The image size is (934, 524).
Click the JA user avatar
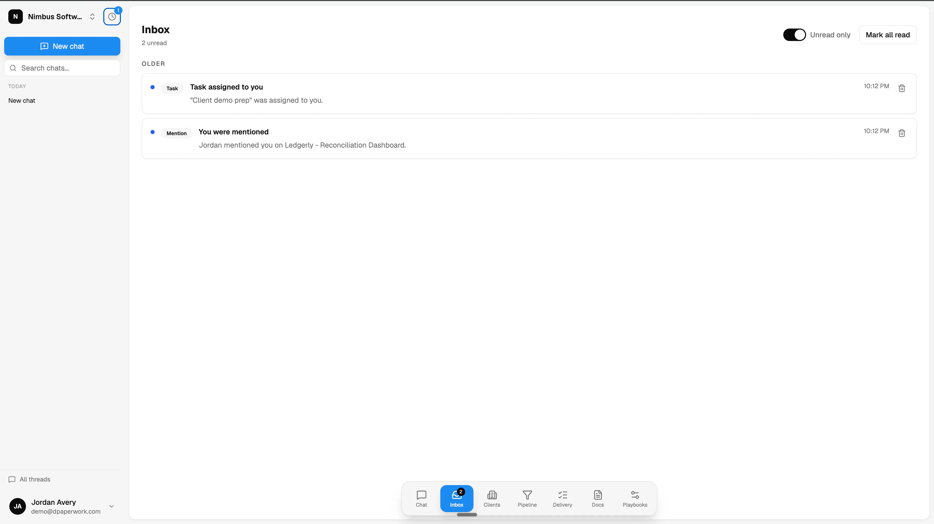click(x=17, y=506)
